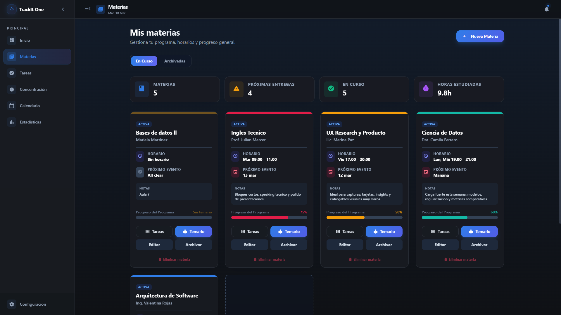Edit the Ingles Tecnico subject
This screenshot has height=315, width=561.
[x=250, y=245]
